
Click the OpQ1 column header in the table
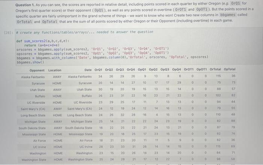pos(142,70)
